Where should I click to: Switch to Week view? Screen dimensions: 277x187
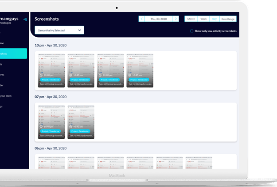click(x=203, y=19)
